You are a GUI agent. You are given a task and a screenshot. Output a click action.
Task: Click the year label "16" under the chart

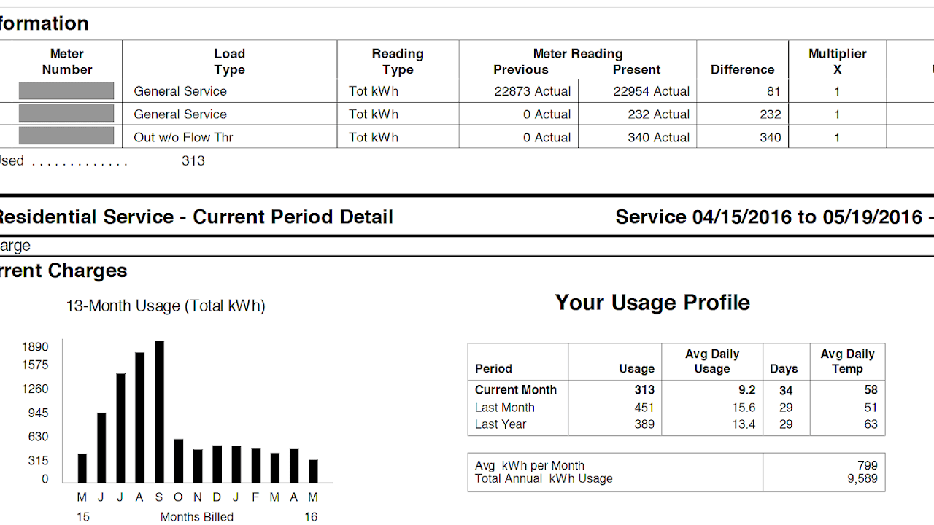311,517
